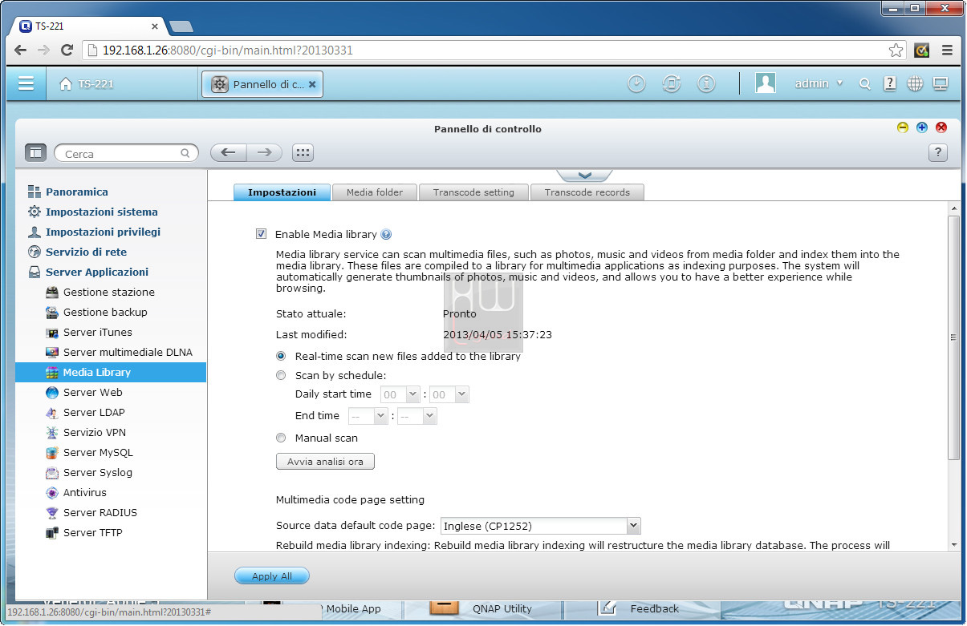Select Server LDAP in sidebar

[94, 412]
